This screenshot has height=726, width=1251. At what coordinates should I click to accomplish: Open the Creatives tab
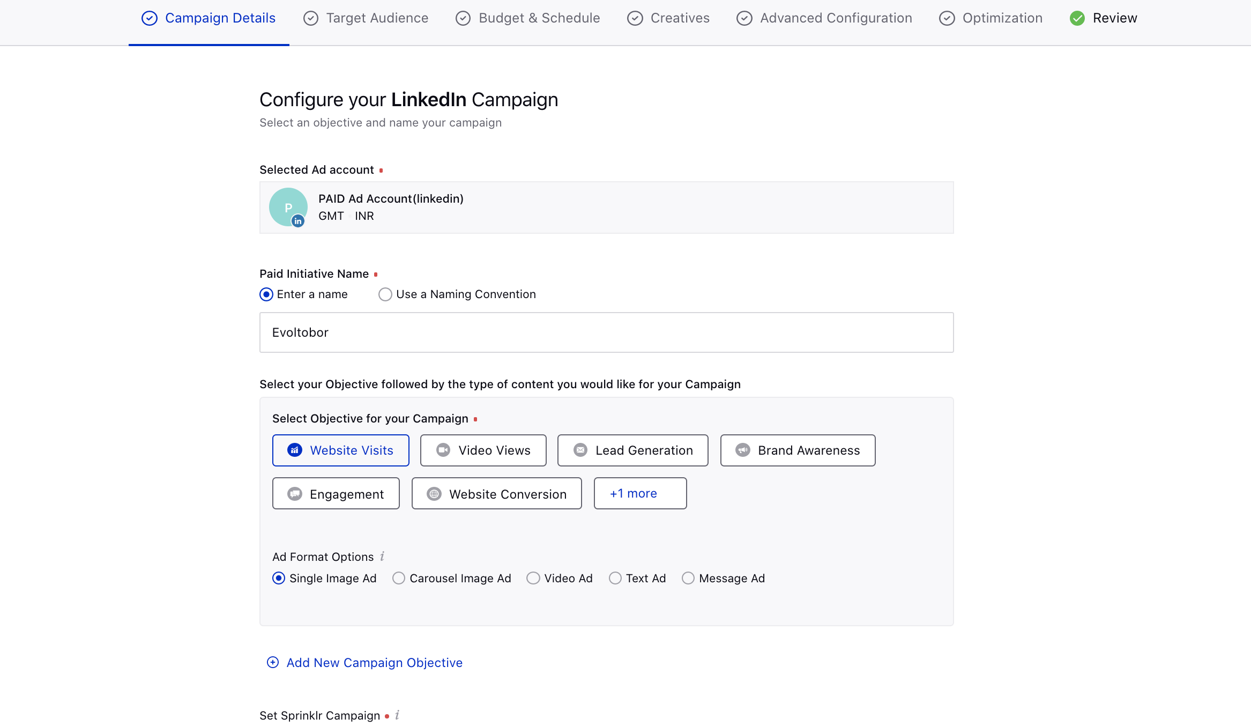(x=668, y=18)
